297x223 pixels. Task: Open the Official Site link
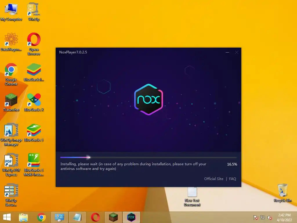click(x=214, y=179)
